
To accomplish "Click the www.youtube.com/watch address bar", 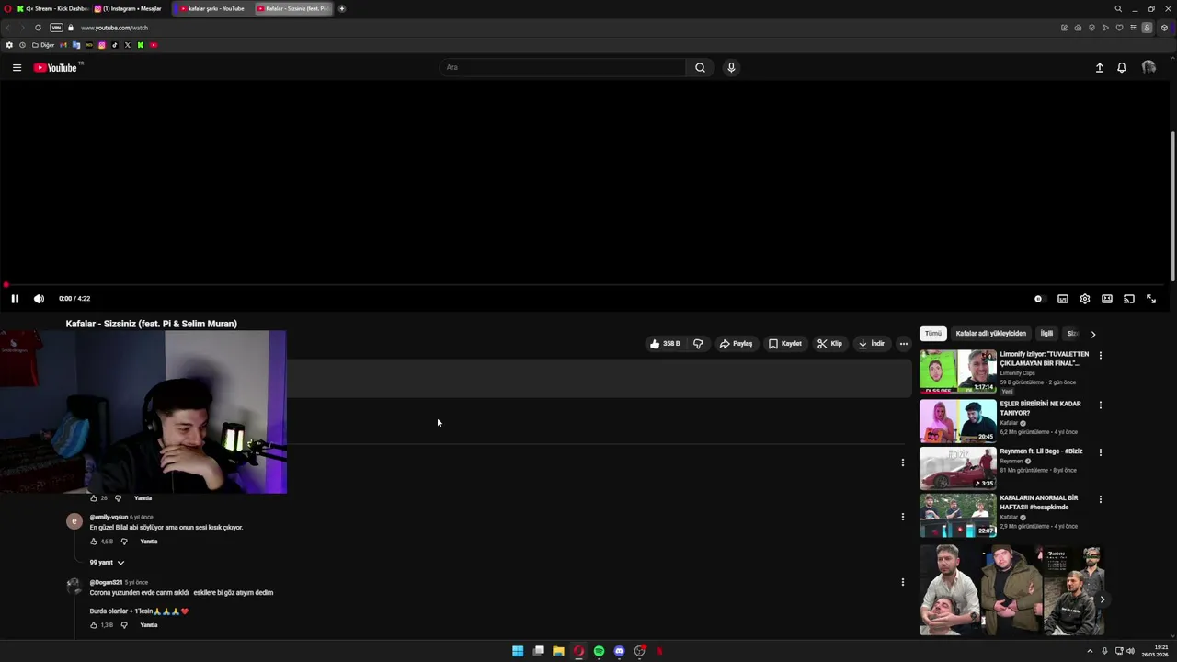I will (x=114, y=28).
